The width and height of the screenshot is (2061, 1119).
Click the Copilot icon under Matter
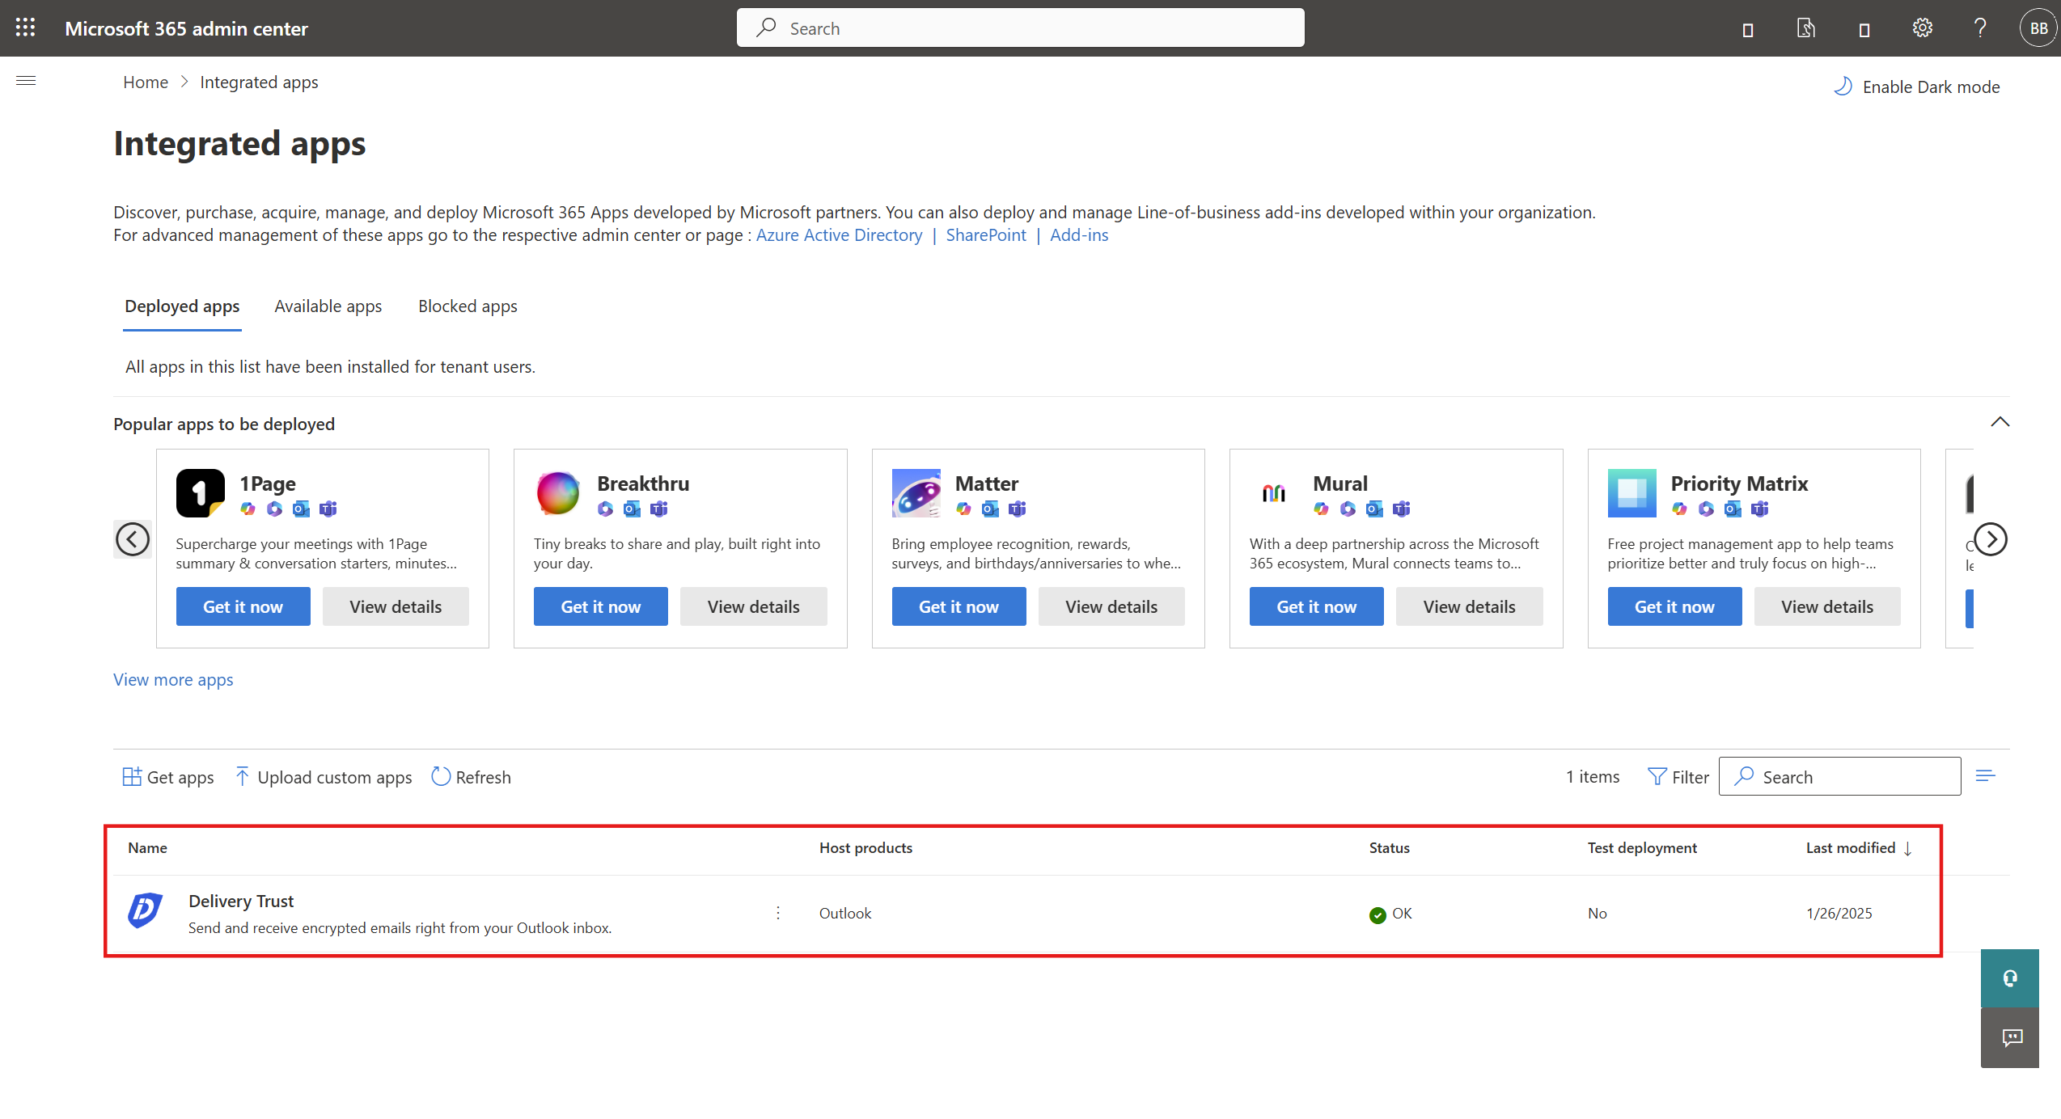963,509
